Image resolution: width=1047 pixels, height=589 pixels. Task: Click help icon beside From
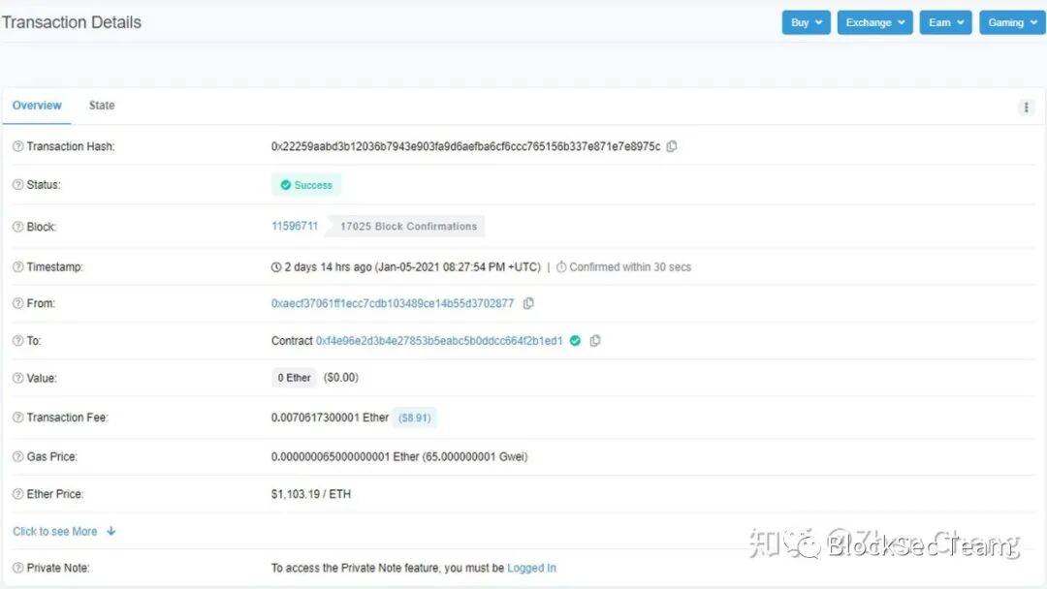click(x=18, y=303)
